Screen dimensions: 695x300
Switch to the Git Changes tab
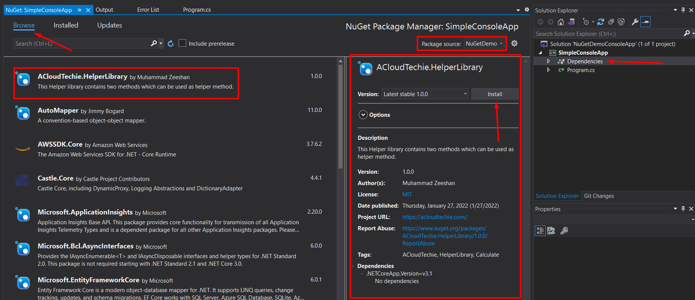pyautogui.click(x=599, y=196)
